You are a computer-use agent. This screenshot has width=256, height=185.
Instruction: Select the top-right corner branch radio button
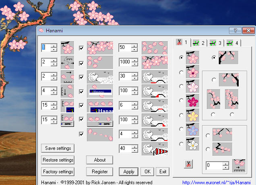[x=214, y=80]
